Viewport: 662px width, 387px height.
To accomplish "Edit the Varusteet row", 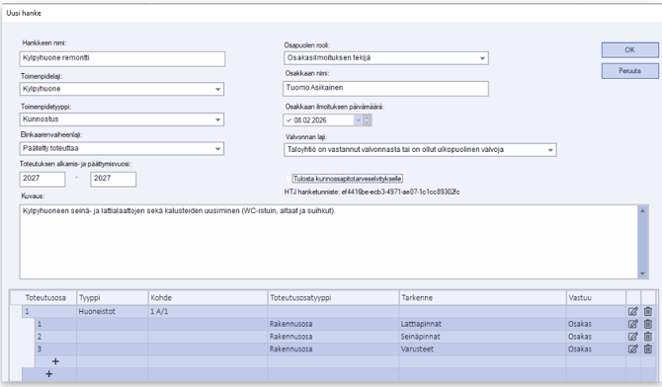I will [633, 348].
